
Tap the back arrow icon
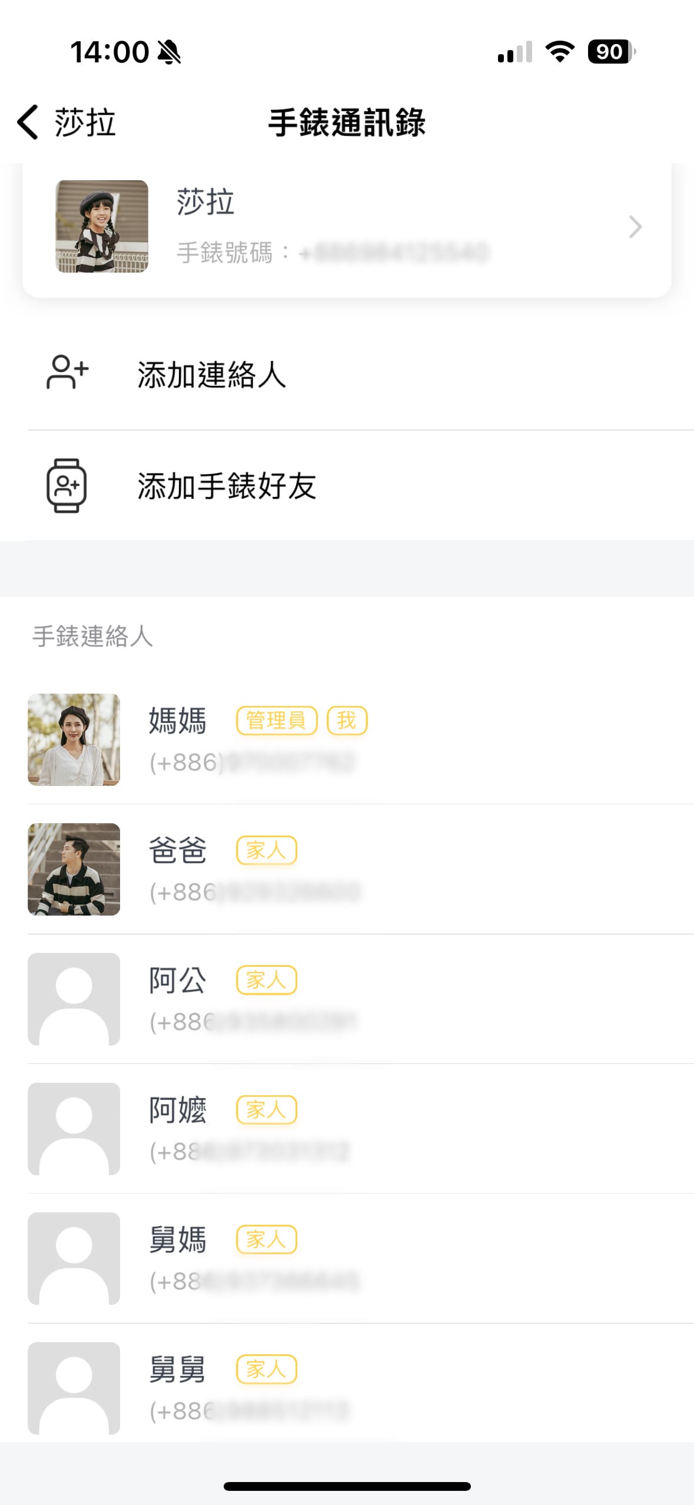point(28,122)
